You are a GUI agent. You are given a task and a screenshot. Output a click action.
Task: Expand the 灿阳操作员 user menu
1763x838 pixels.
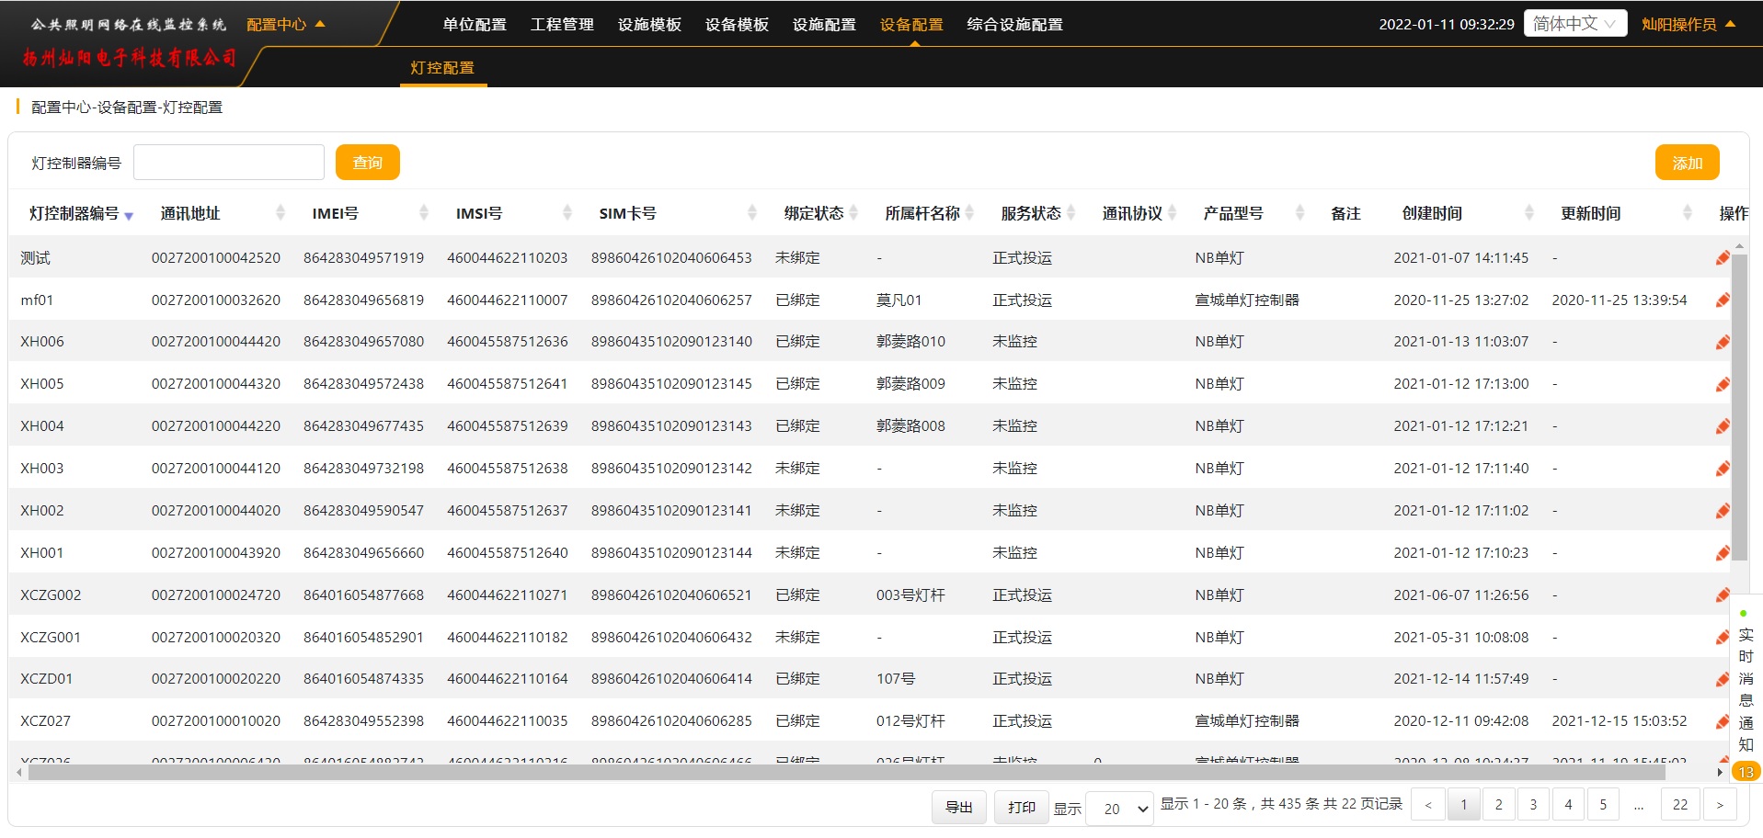pos(1688,25)
